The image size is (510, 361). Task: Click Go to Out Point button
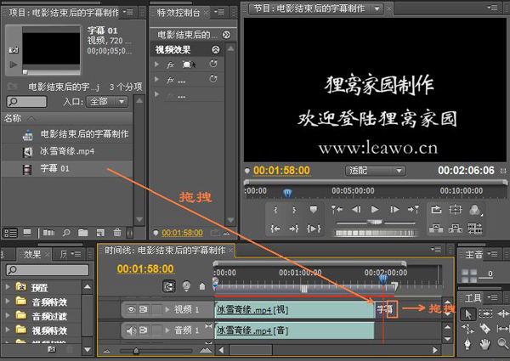tap(294, 228)
